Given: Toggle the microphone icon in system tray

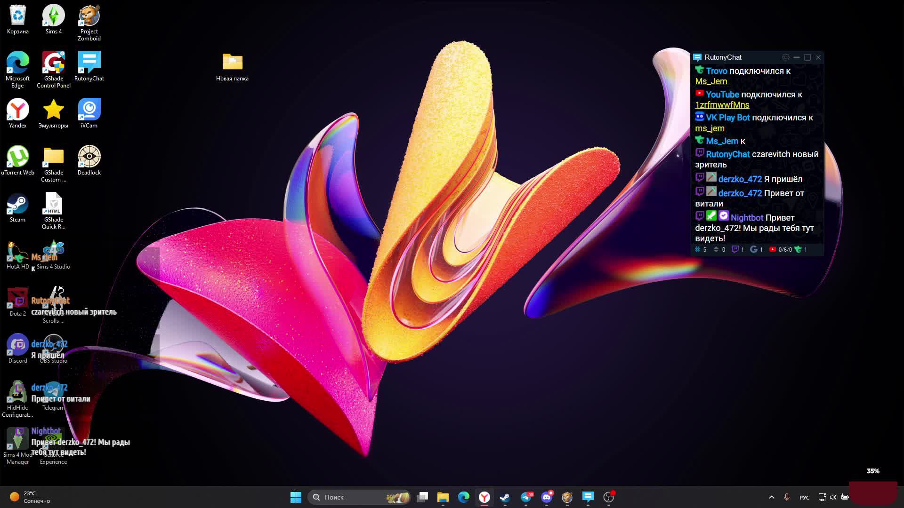Looking at the screenshot, I should click(x=786, y=497).
